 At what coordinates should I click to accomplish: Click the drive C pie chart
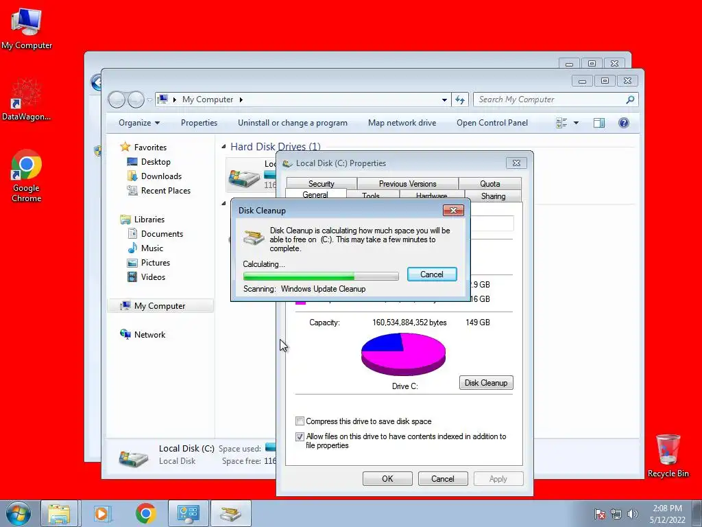point(403,355)
